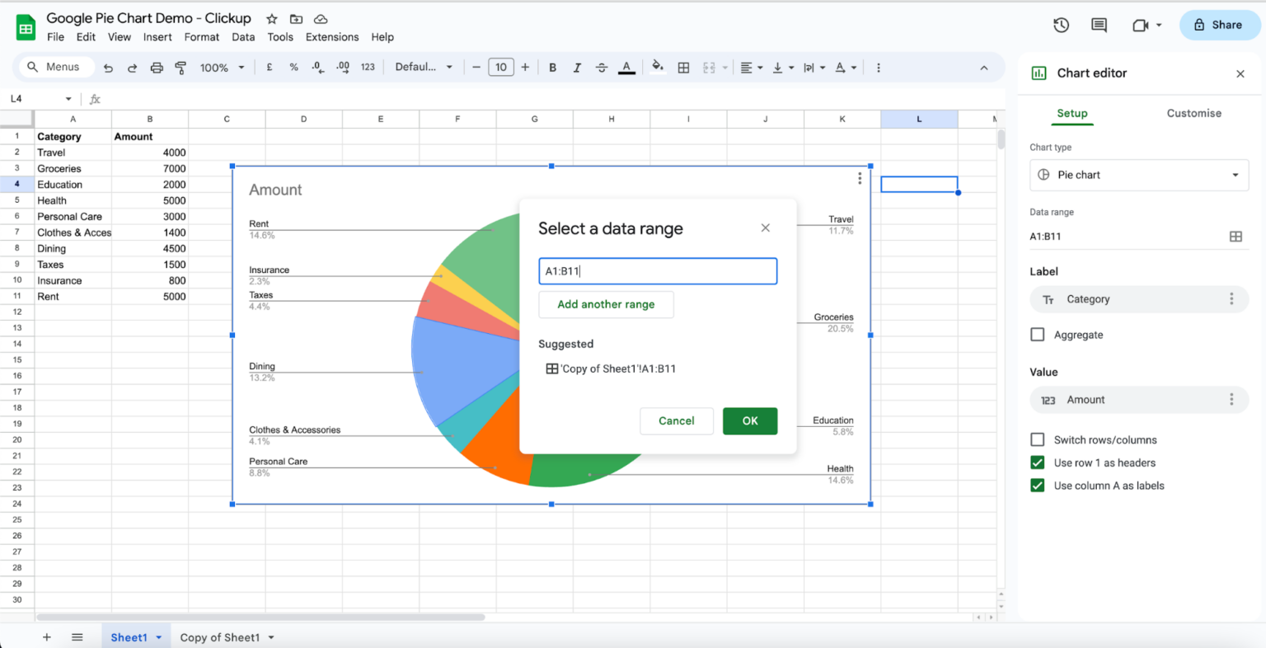This screenshot has height=648, width=1266.
Task: Enable Switch rows/columns
Action: (1037, 439)
